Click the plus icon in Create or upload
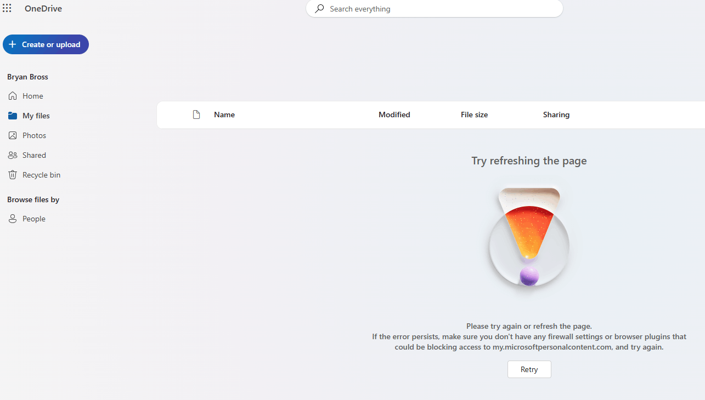This screenshot has width=705, height=400. pos(13,44)
